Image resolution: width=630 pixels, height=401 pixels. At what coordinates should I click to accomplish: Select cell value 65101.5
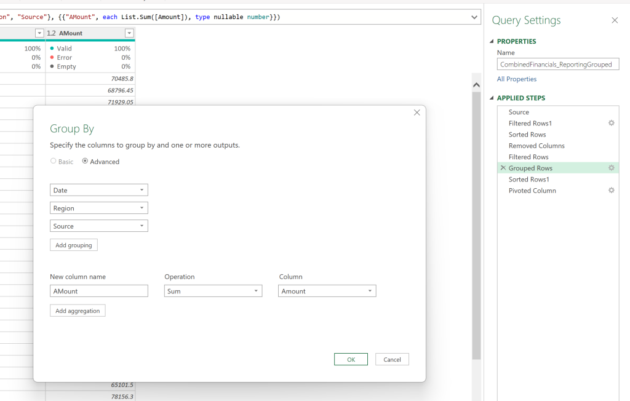(90, 385)
